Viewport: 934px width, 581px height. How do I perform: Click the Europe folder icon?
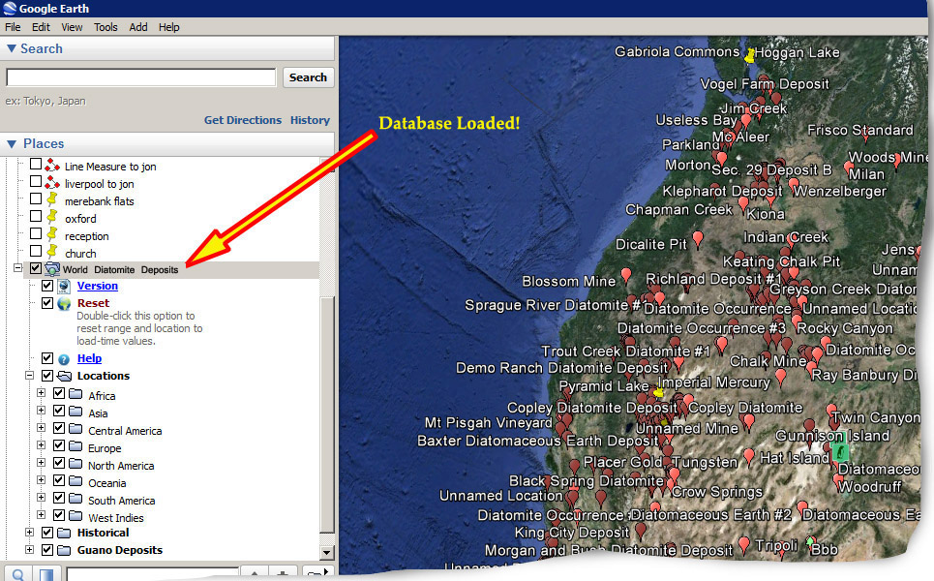[x=75, y=445]
